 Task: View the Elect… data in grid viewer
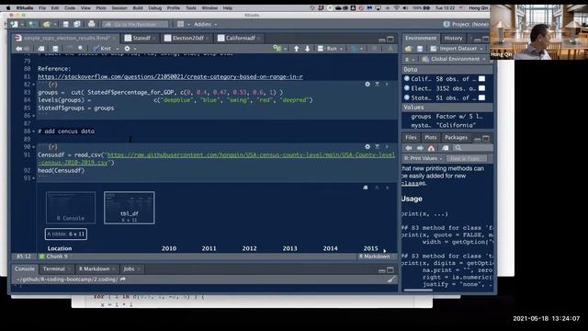click(481, 88)
